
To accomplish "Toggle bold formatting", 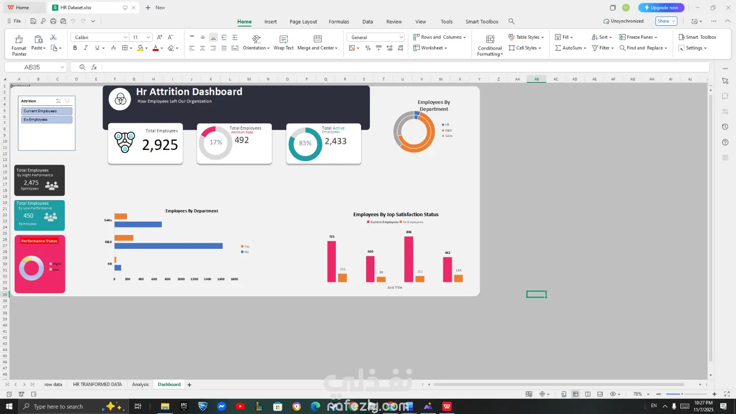I will 75,48.
